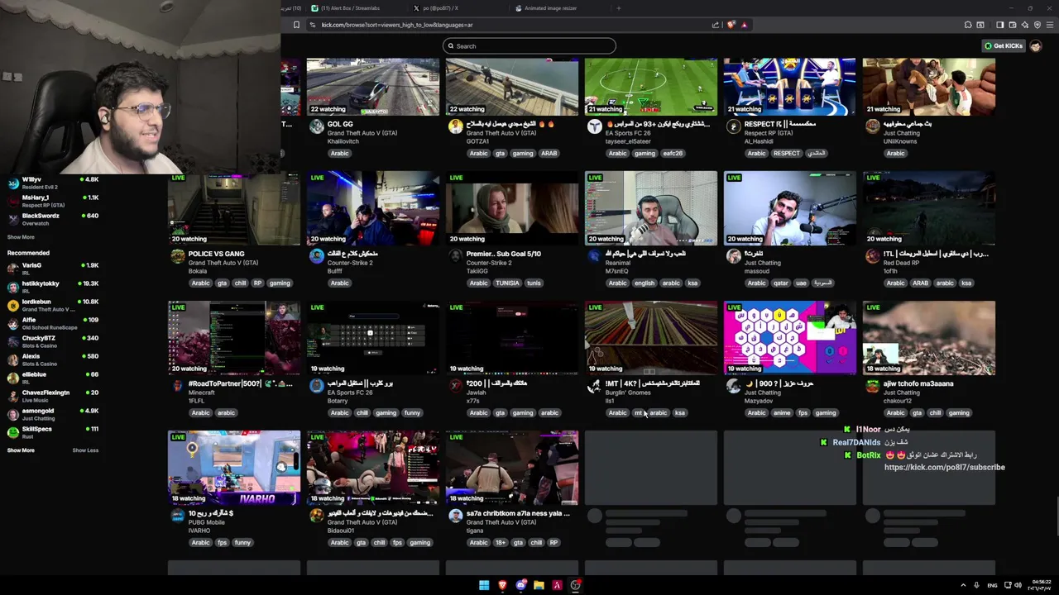This screenshot has height=595, width=1059.
Task: Click the RESPECT tag under RESPECT RP stream
Action: tap(787, 154)
